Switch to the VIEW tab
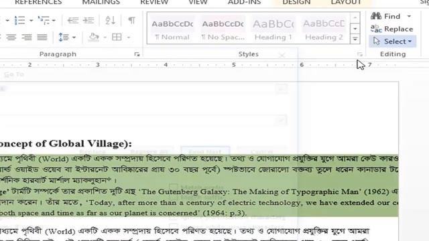 [198, 3]
